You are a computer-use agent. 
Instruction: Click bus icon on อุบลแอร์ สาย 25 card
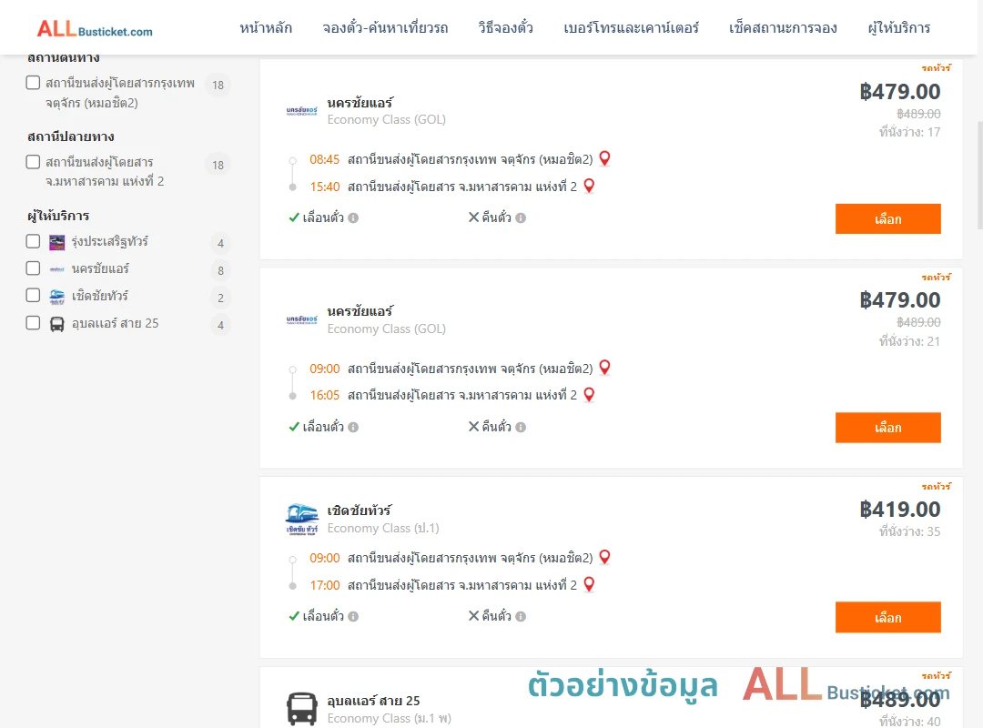301,709
